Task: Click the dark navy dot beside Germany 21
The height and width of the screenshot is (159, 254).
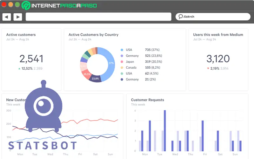Action: coord(122,79)
